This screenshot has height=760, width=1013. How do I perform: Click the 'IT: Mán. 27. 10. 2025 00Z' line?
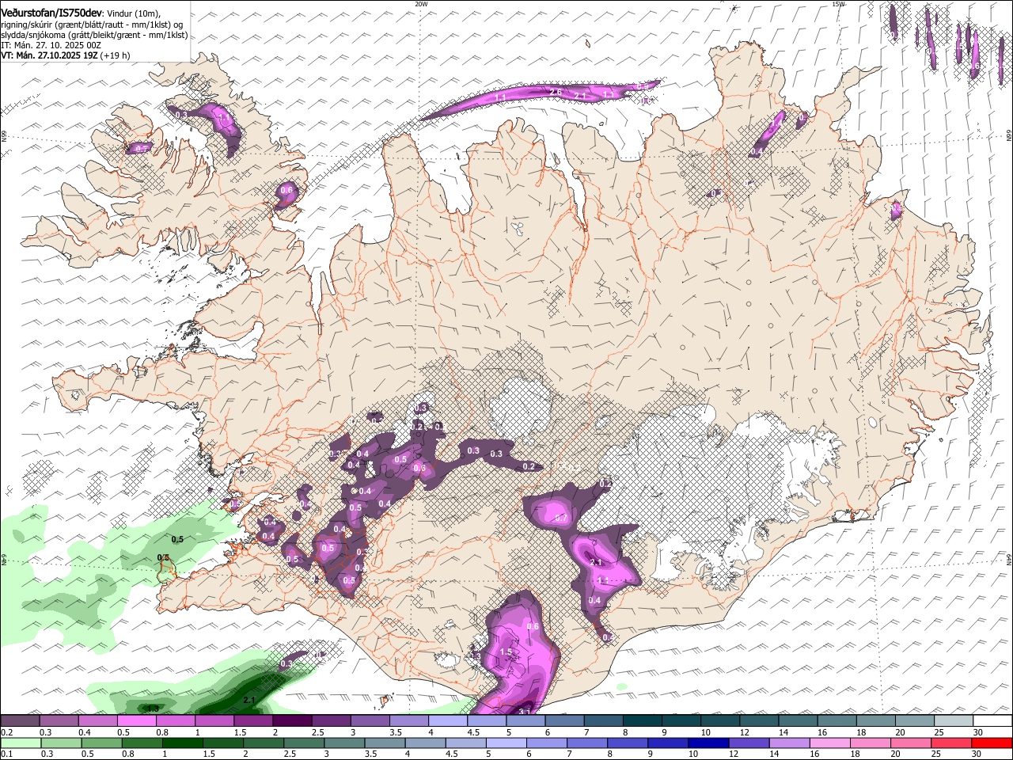[x=51, y=45]
